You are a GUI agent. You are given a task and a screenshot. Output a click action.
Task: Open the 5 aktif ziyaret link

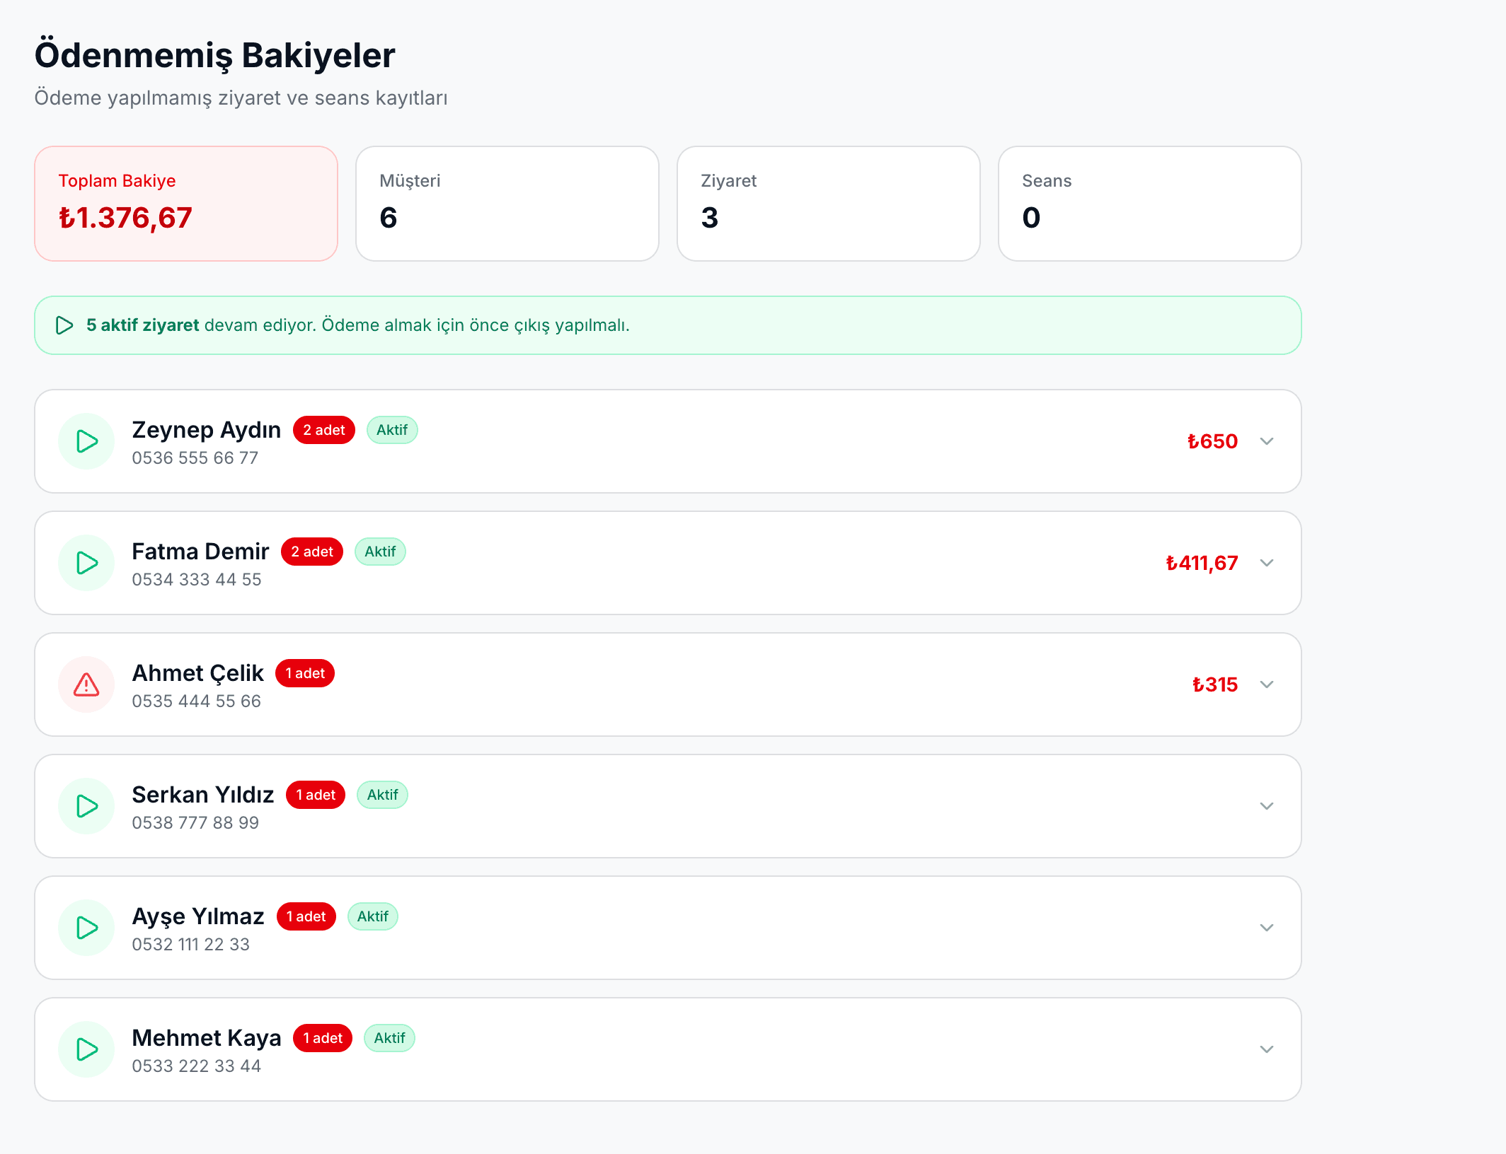tap(142, 325)
